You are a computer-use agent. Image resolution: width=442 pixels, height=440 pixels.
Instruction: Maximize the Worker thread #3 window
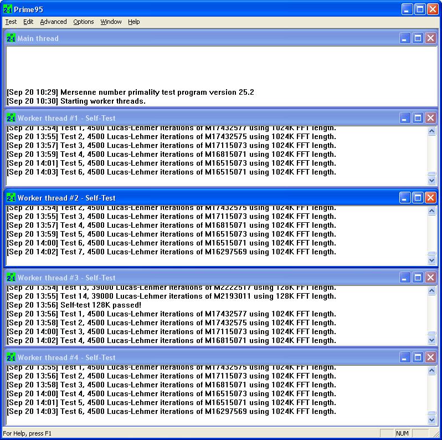coord(418,278)
